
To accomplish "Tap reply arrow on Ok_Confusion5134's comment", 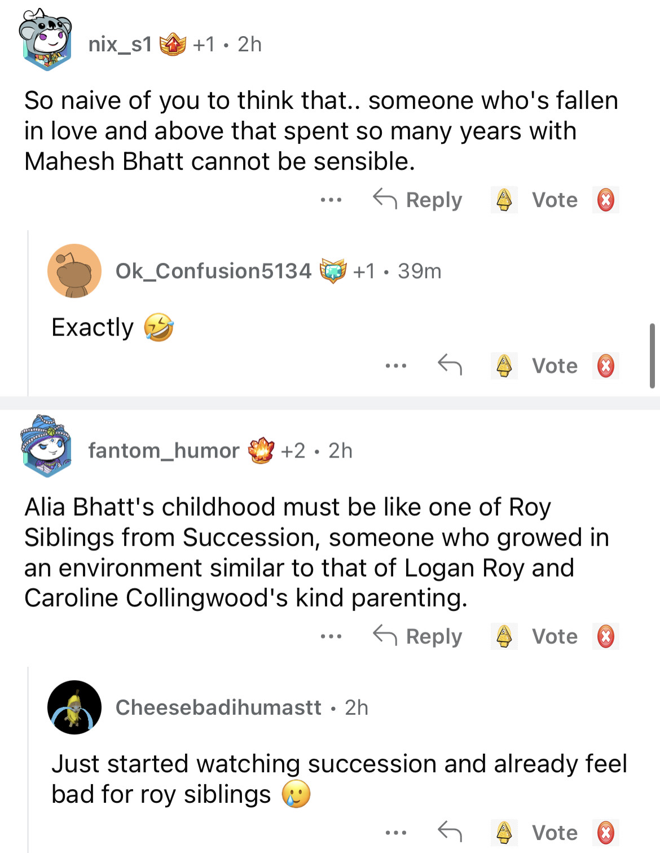I will pyautogui.click(x=450, y=365).
